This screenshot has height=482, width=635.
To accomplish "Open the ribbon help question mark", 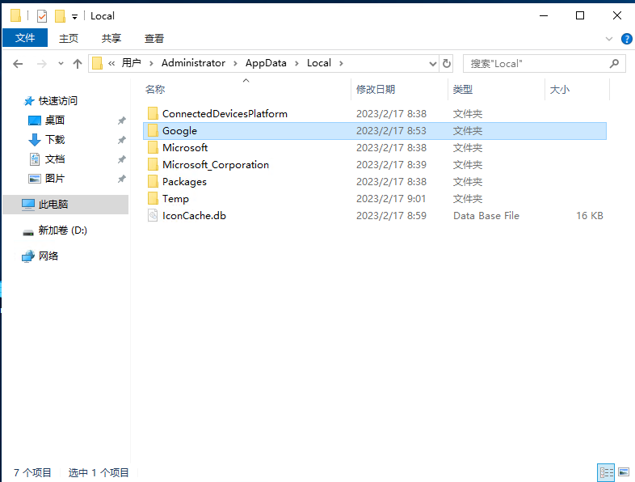I will pyautogui.click(x=626, y=38).
